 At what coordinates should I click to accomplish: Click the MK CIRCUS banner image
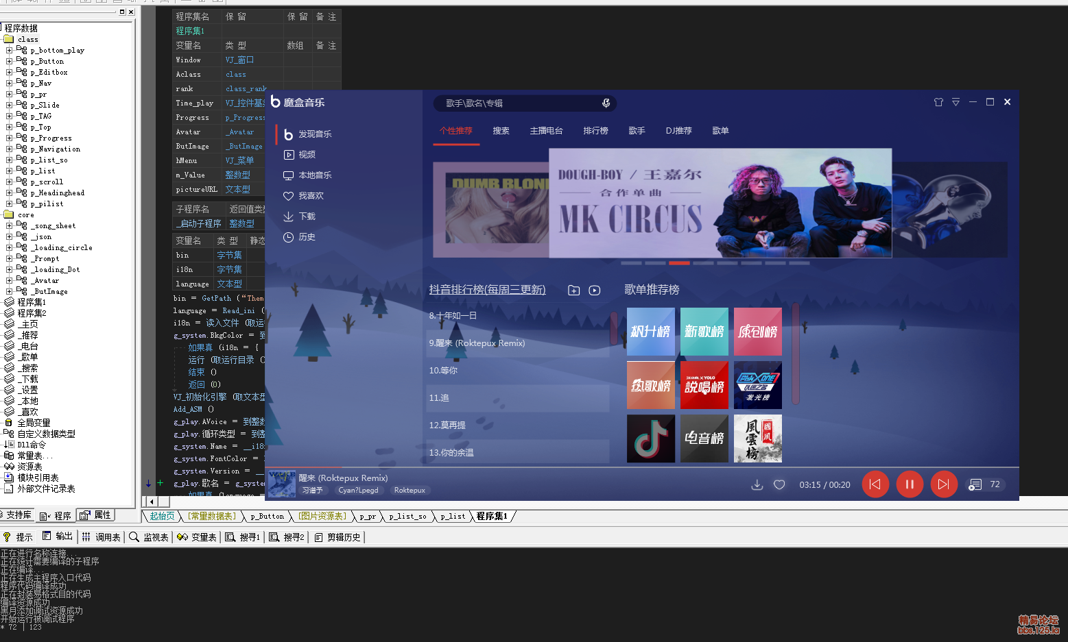[720, 203]
